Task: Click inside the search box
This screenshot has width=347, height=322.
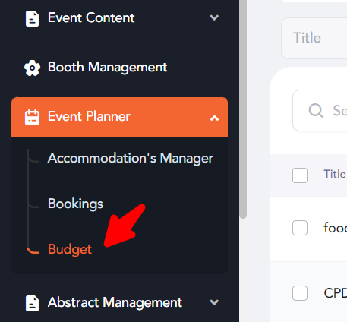Action: point(320,110)
